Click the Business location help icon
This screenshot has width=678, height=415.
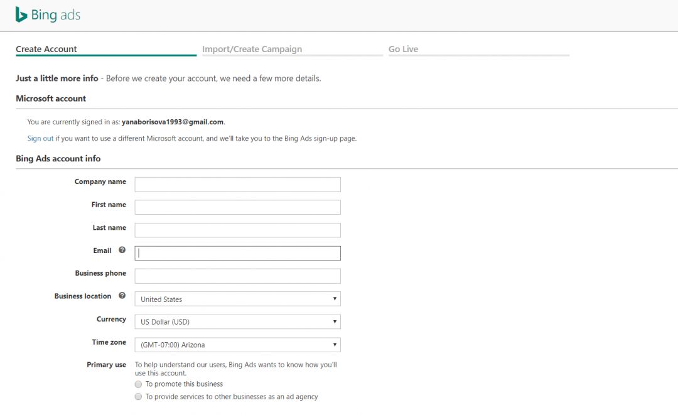click(122, 296)
